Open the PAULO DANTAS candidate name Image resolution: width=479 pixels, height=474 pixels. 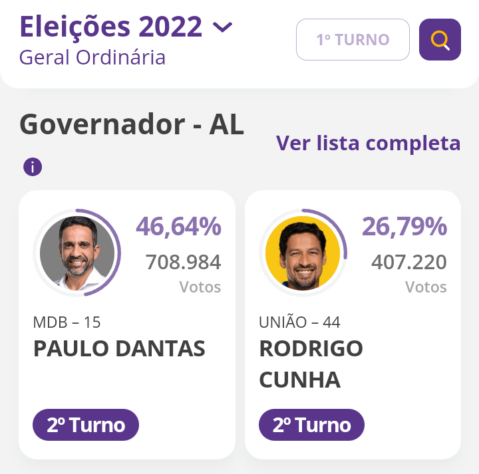click(x=119, y=348)
